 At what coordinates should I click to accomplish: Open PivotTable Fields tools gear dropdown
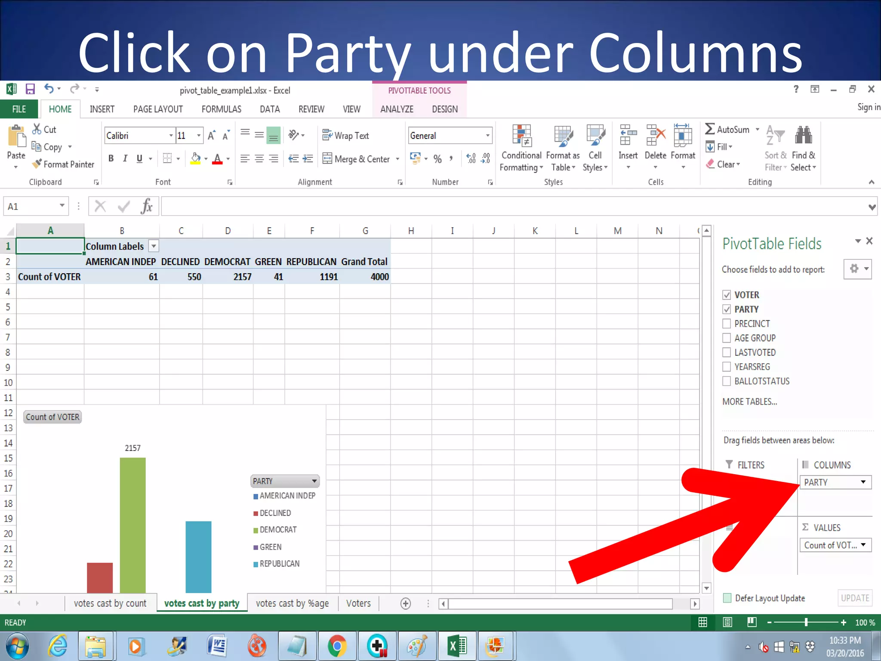[858, 269]
